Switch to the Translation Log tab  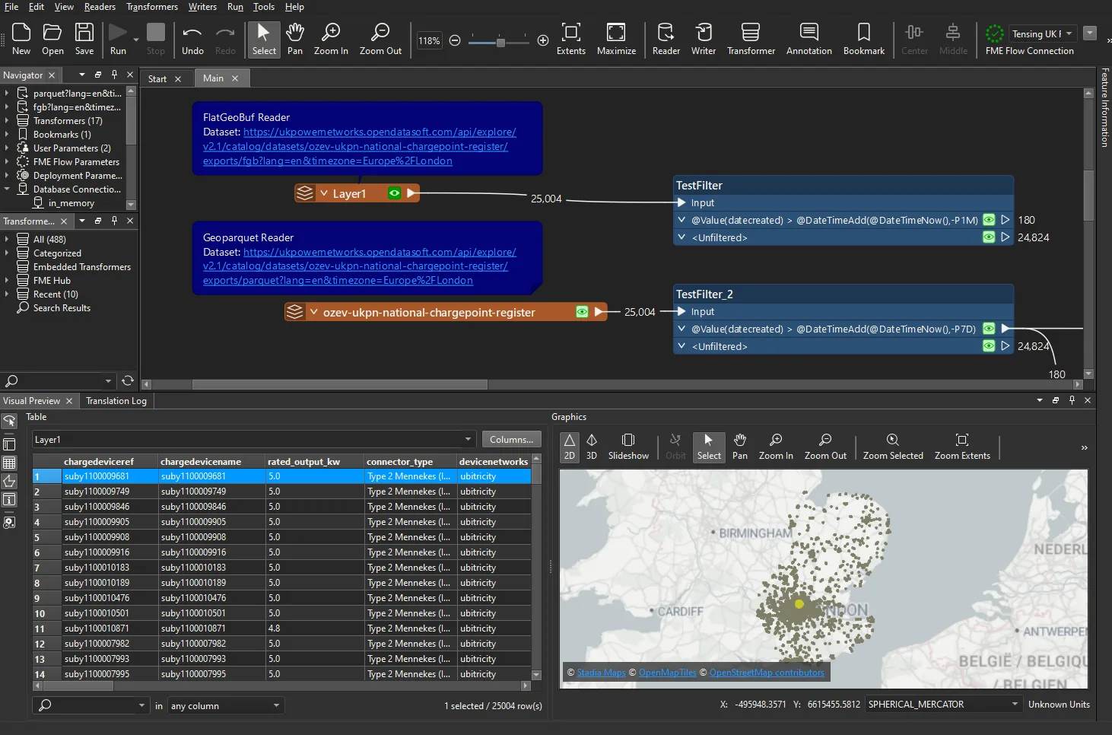[116, 401]
